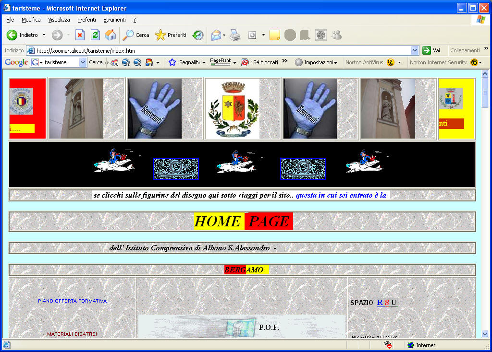The height and width of the screenshot is (352, 492).
Task: Click the PIANO OFFERTA FORMATIVA link
Action: 73,301
